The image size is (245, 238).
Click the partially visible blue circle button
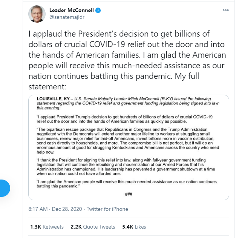click(5, 189)
